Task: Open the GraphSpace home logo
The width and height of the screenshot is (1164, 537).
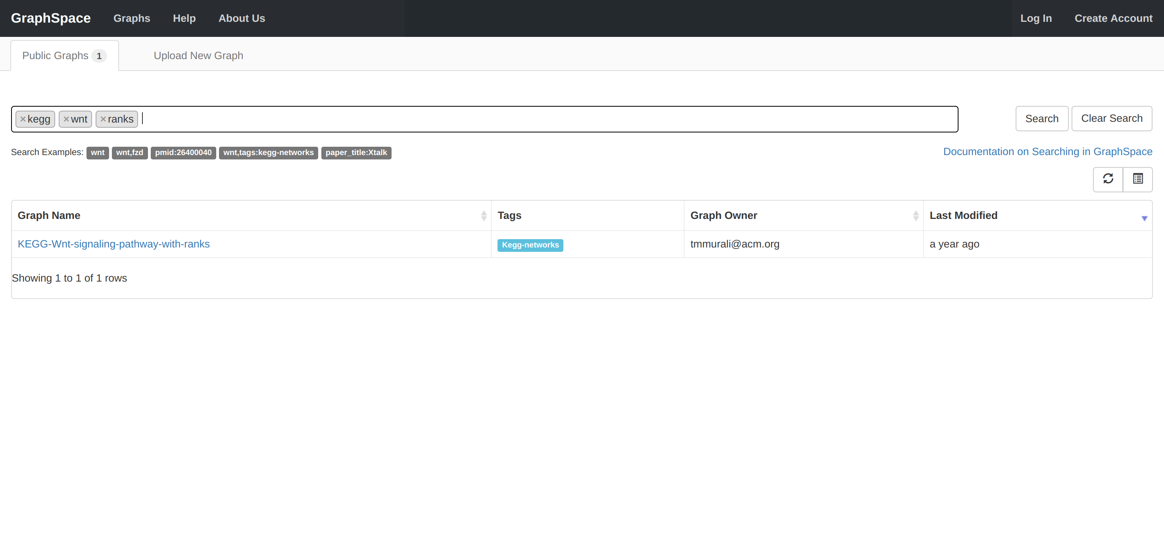Action: tap(51, 18)
